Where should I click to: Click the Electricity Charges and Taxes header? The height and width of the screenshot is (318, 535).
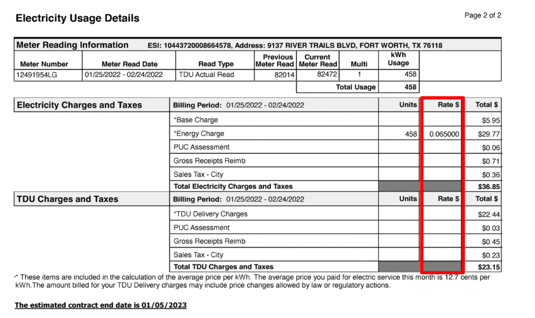(x=79, y=105)
